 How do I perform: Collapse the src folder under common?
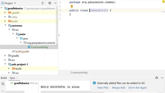click(9, 30)
